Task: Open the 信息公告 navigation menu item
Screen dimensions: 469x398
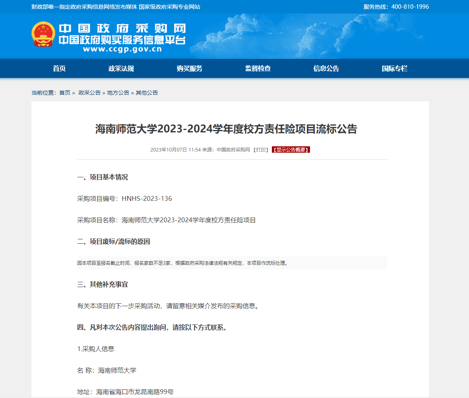Action: tap(326, 68)
